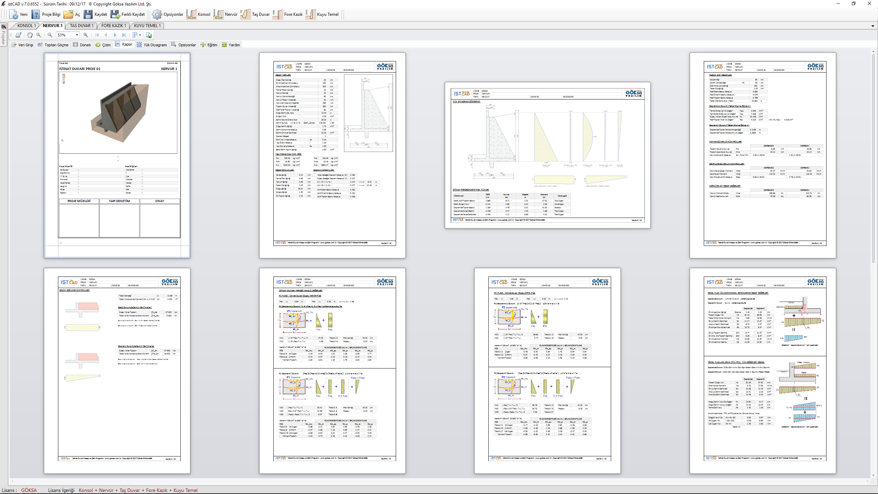
Task: Open the Veri Girişi view
Action: point(22,45)
